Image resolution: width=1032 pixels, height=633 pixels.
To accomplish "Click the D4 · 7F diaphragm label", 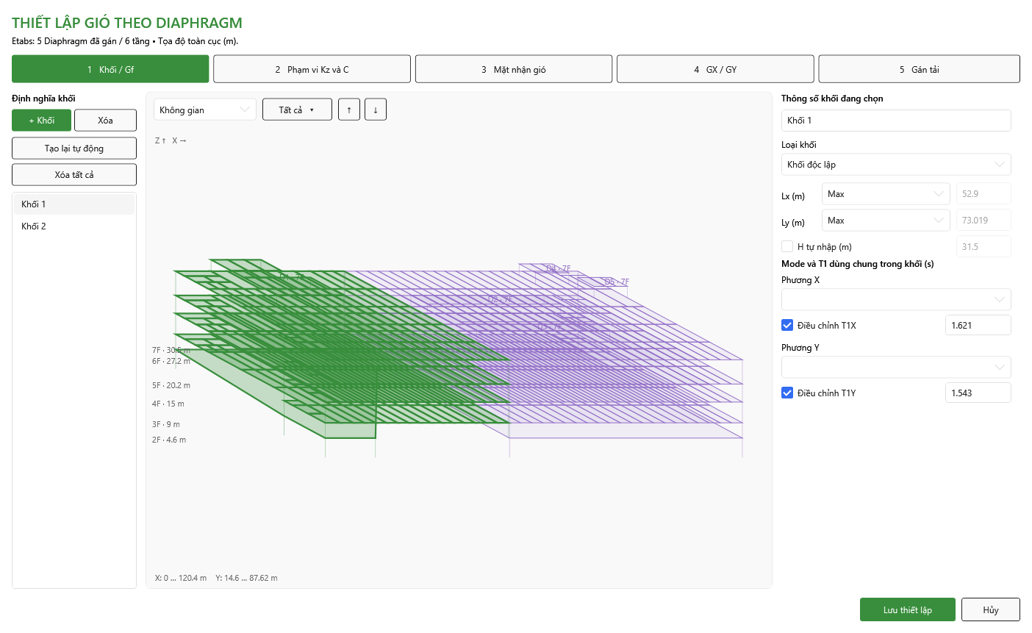I will click(x=559, y=269).
